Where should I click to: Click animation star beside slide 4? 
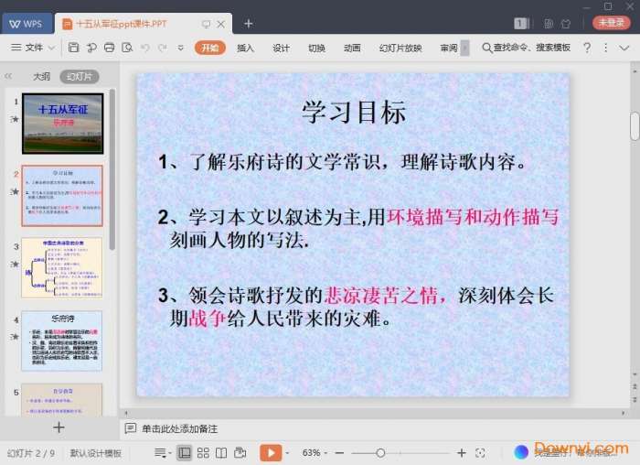[15, 337]
